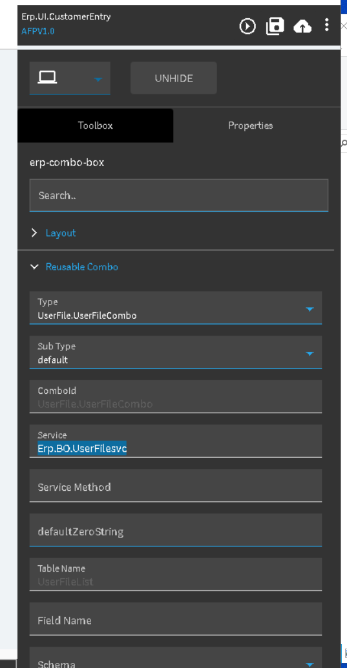Click the Service field Erp.BO.UserFilesvc
This screenshot has width=347, height=668.
pos(175,441)
